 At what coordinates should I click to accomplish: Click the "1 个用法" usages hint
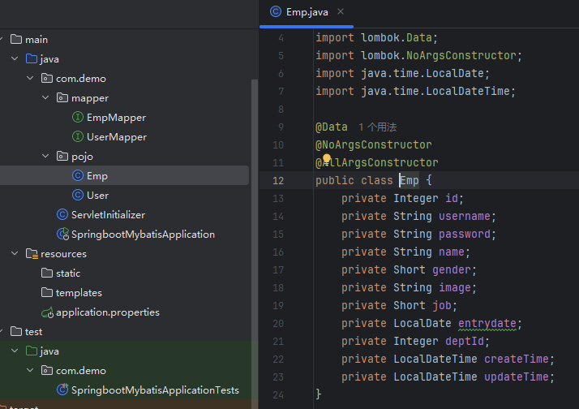click(x=378, y=127)
